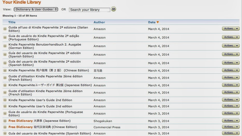Expand the Free Dictionary Chinese Edition row
This screenshot has height=136, width=242.
pos(5,127)
